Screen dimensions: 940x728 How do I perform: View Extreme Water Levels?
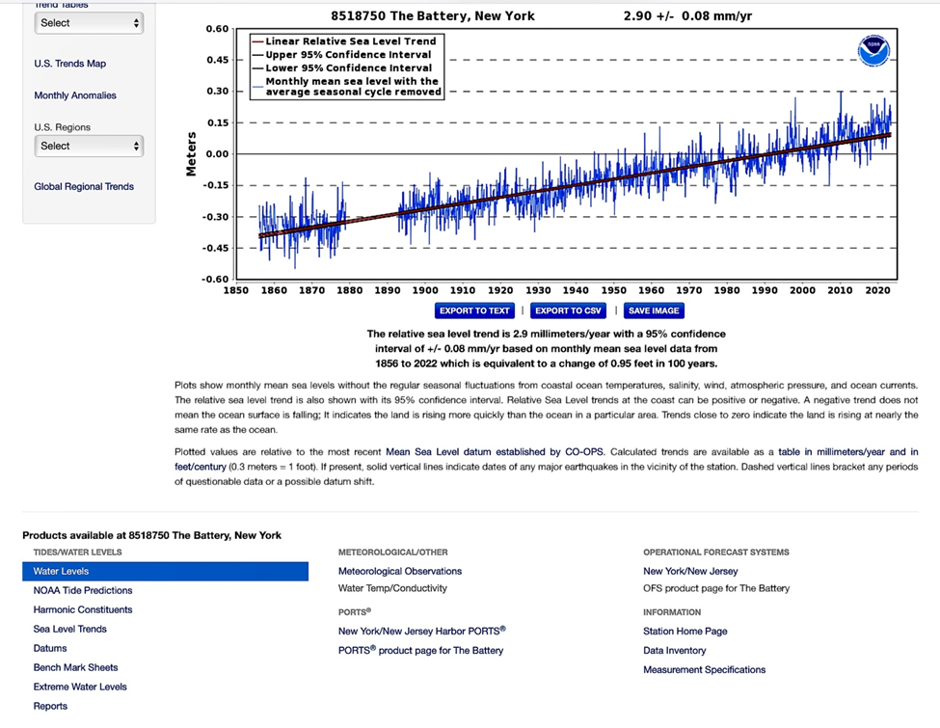[80, 687]
